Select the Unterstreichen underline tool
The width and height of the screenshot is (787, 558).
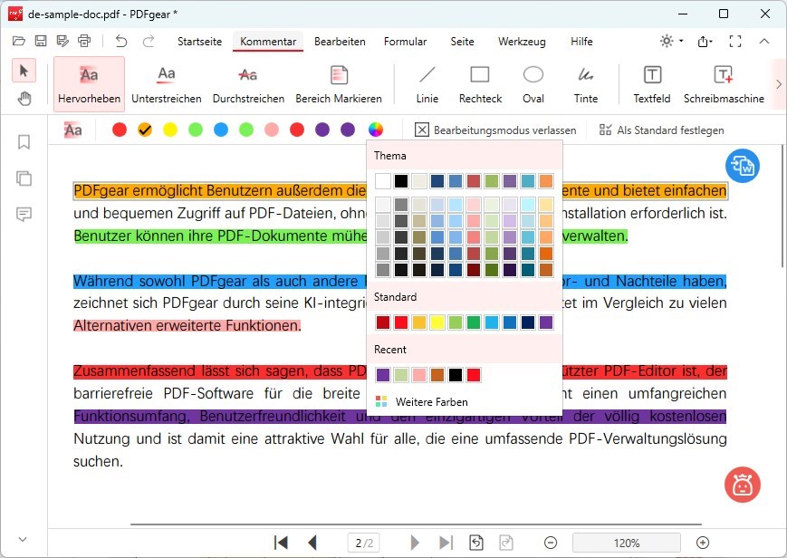coord(166,82)
